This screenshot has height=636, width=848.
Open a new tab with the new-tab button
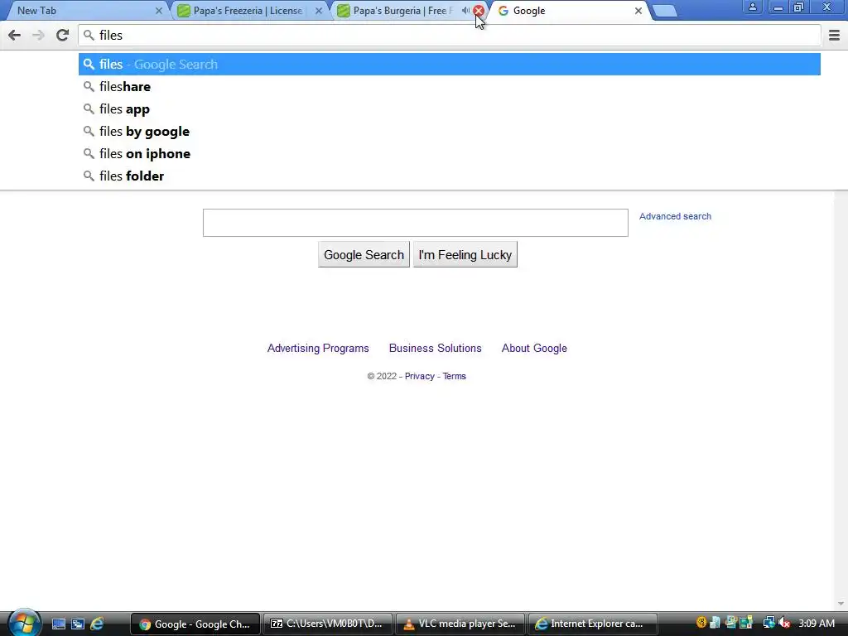coord(665,11)
